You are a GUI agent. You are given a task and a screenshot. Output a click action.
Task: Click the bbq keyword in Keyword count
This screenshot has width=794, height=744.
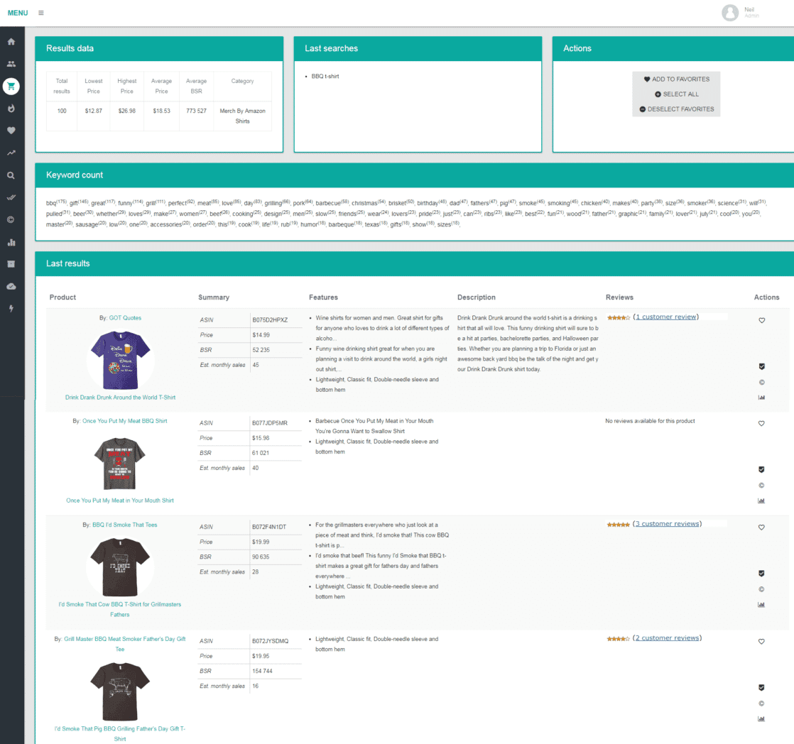(x=51, y=204)
